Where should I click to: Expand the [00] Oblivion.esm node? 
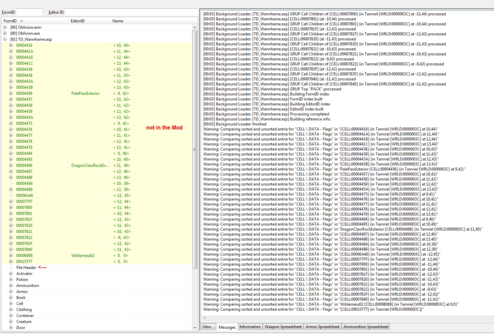pos(5,27)
